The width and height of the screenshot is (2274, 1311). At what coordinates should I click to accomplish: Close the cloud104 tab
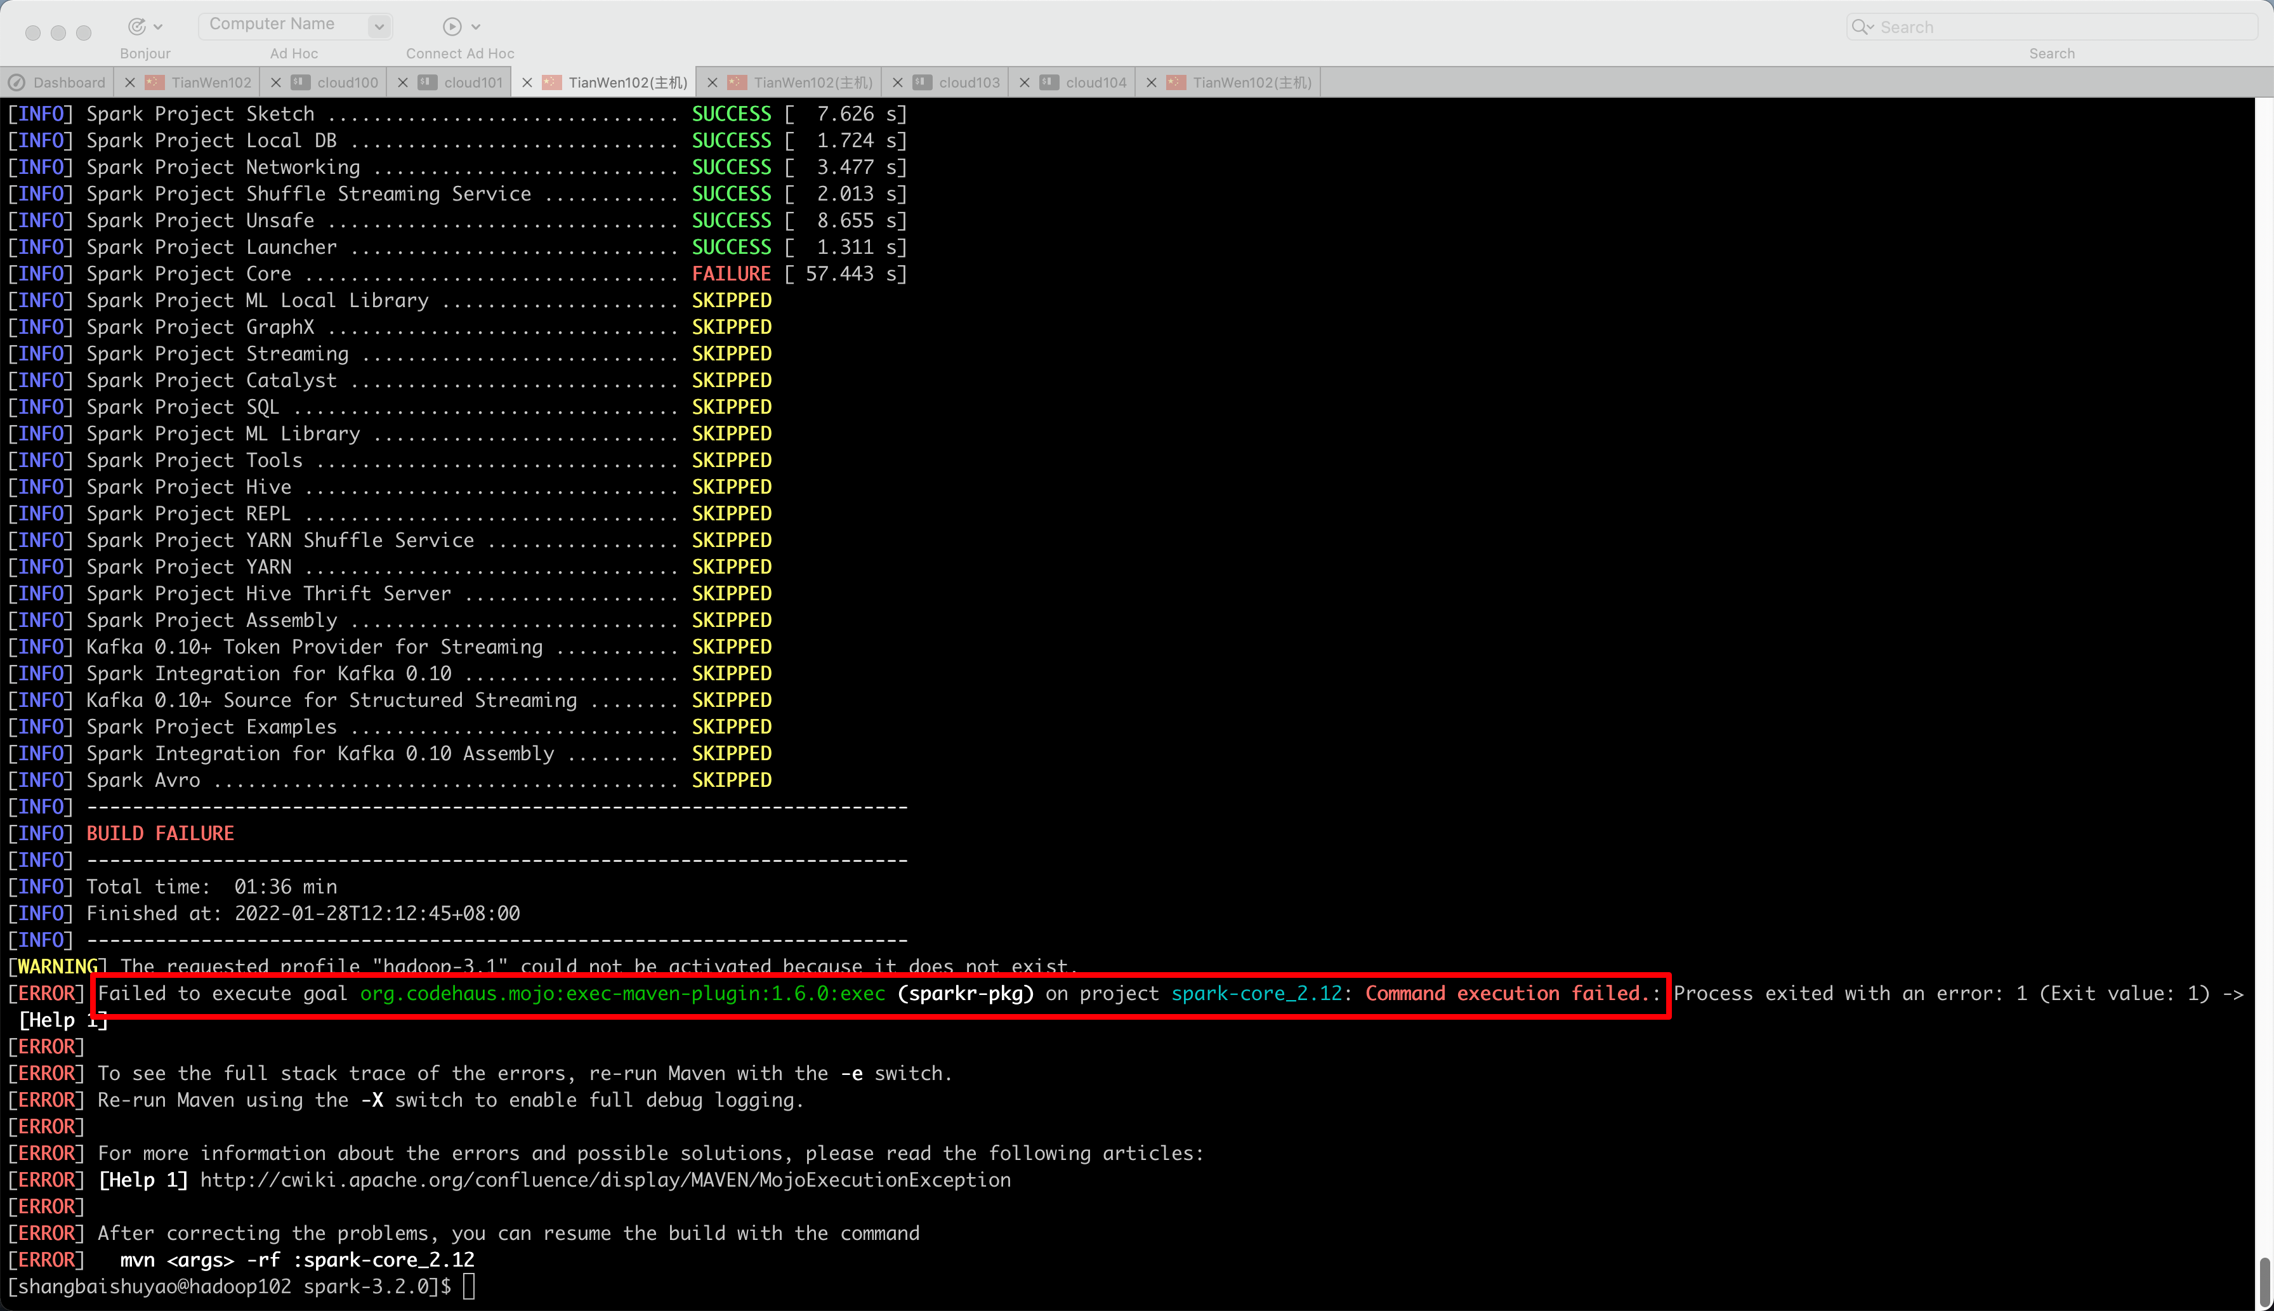tap(1025, 83)
